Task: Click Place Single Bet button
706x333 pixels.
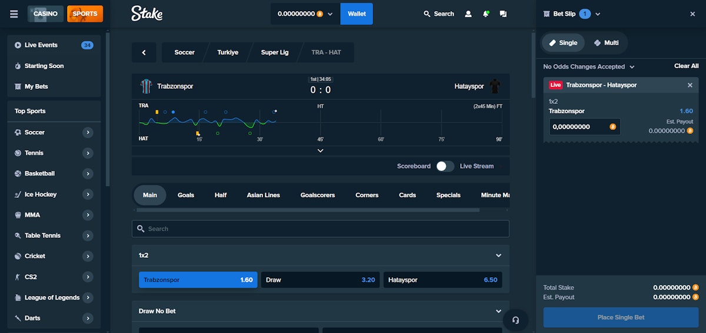Action: (621, 317)
